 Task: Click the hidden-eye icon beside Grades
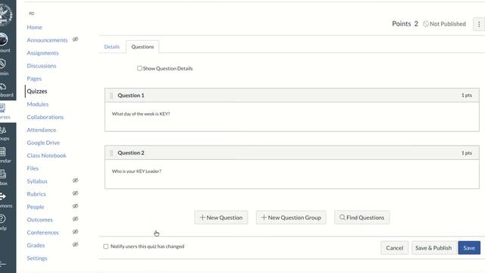tap(76, 244)
